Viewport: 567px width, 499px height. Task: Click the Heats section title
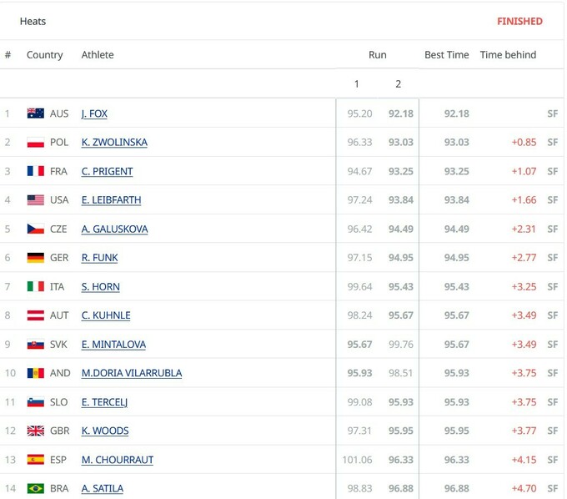click(33, 21)
